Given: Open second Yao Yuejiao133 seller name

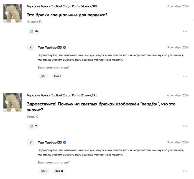Looking at the screenshot, I should pyautogui.click(x=50, y=142).
